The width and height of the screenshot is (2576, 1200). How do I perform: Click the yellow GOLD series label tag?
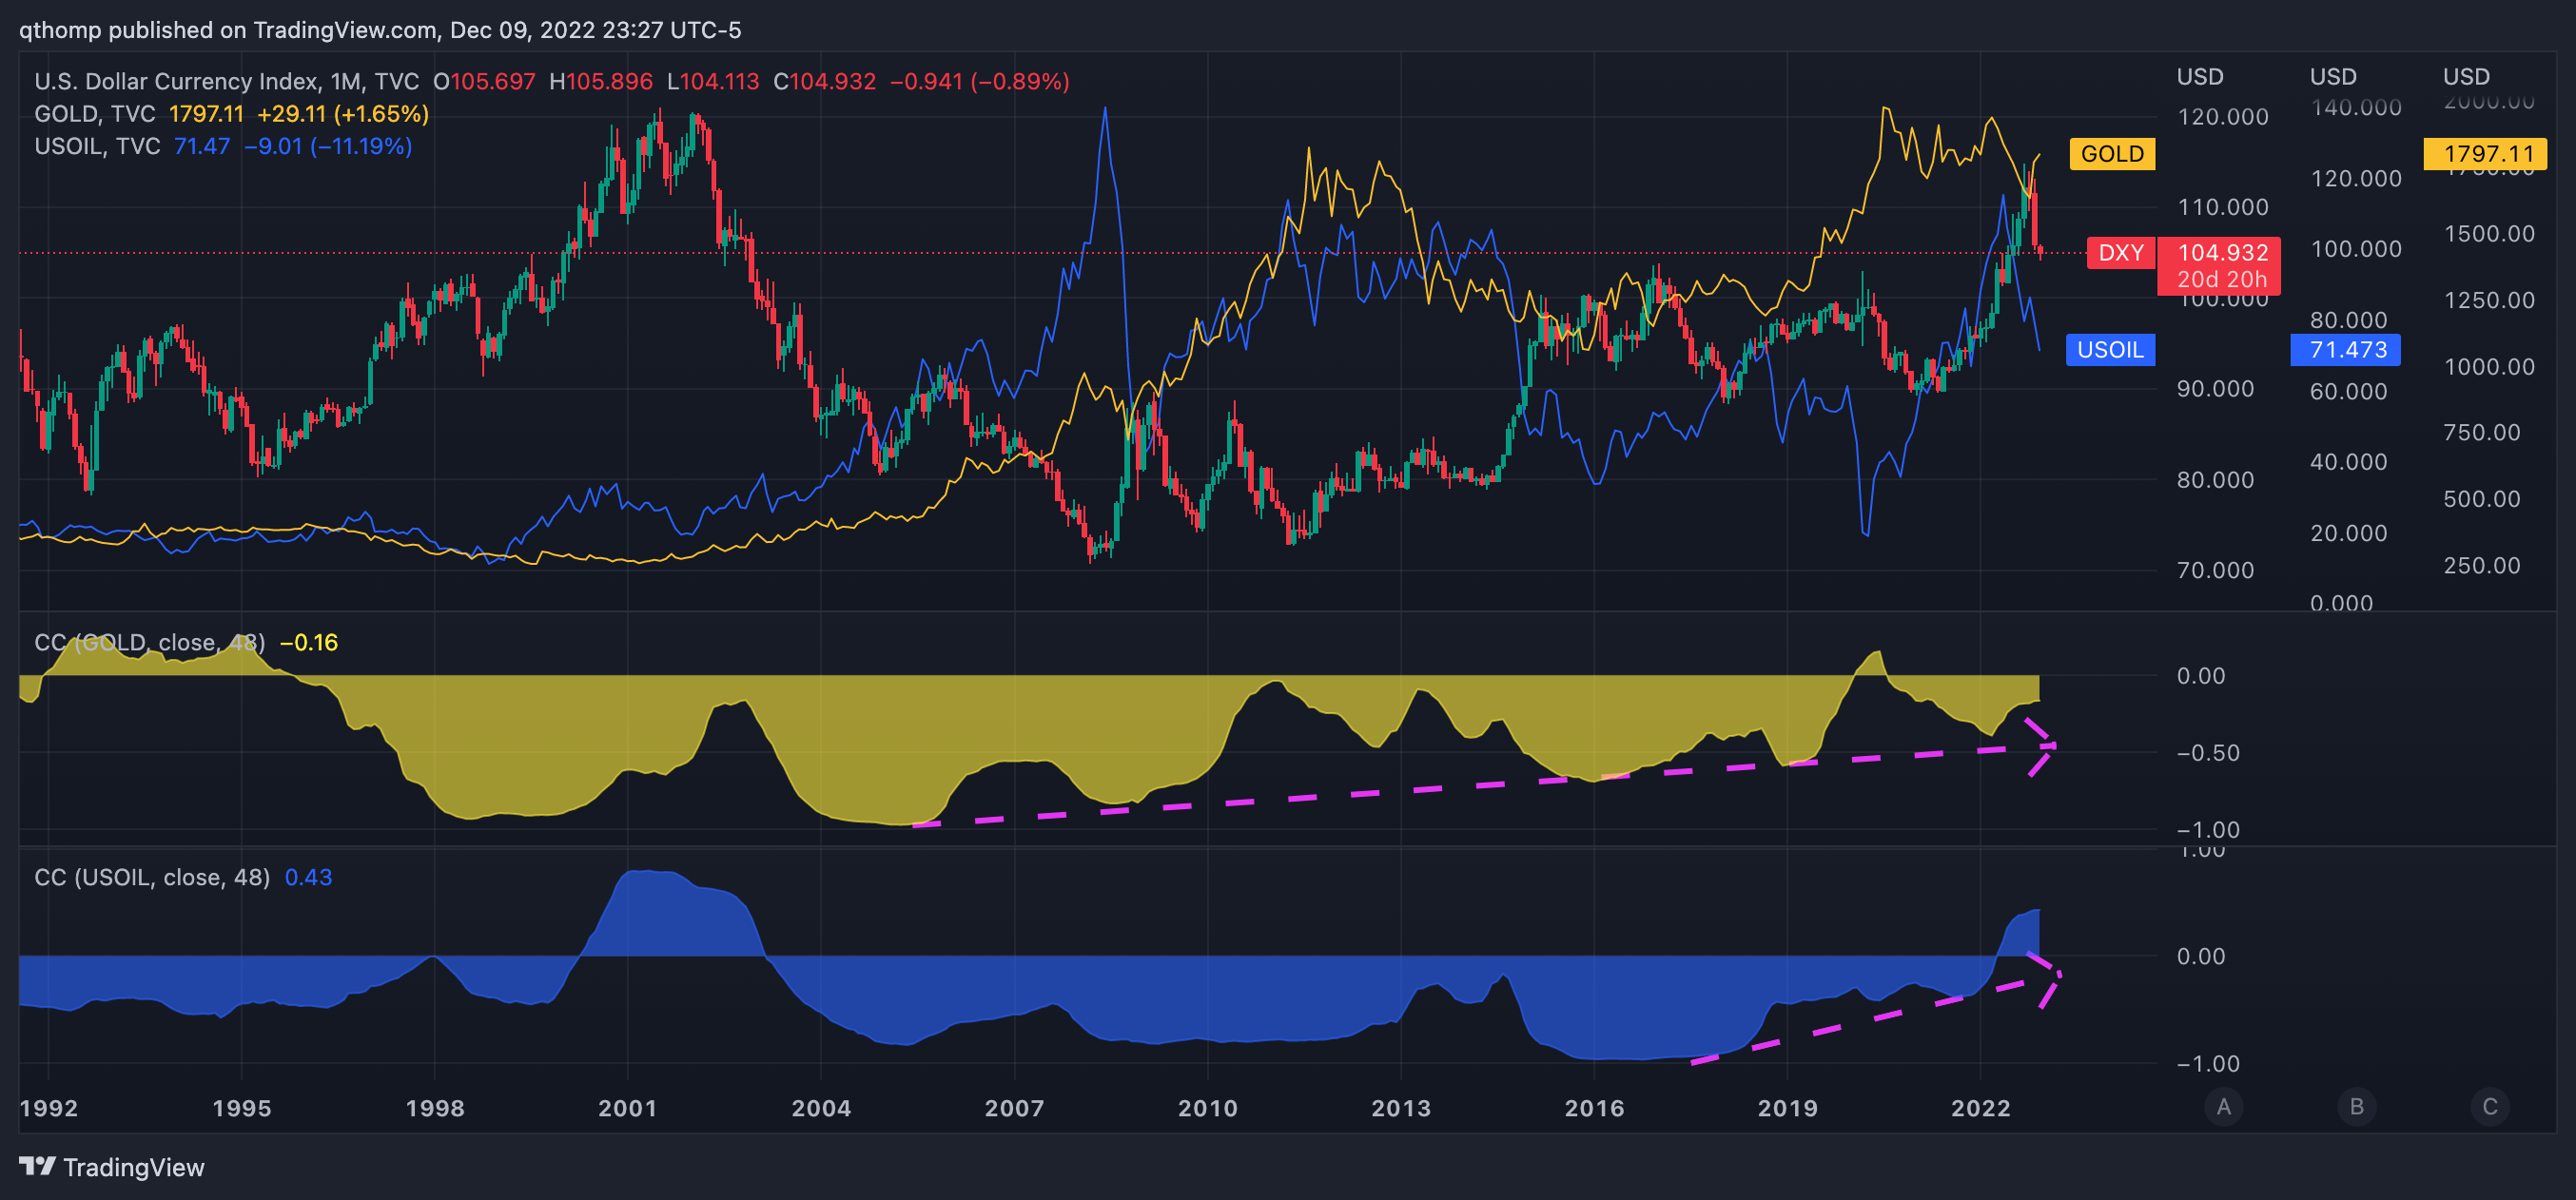click(x=2111, y=154)
